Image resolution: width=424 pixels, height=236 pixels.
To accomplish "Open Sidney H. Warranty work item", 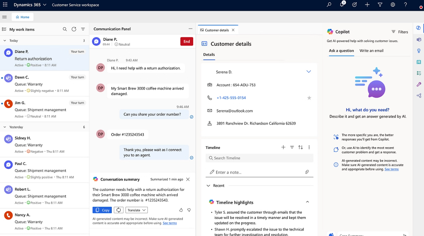I will pos(45,145).
